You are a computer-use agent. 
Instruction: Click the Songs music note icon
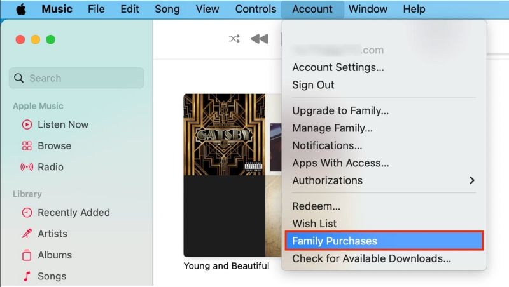(x=27, y=276)
